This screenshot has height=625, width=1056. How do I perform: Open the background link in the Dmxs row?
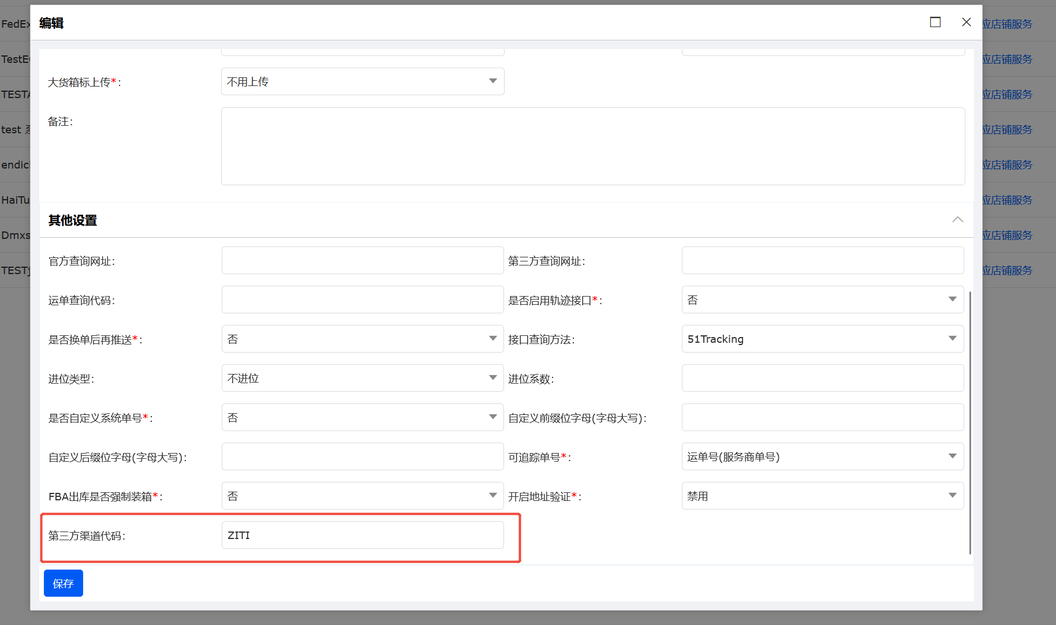coord(1007,235)
